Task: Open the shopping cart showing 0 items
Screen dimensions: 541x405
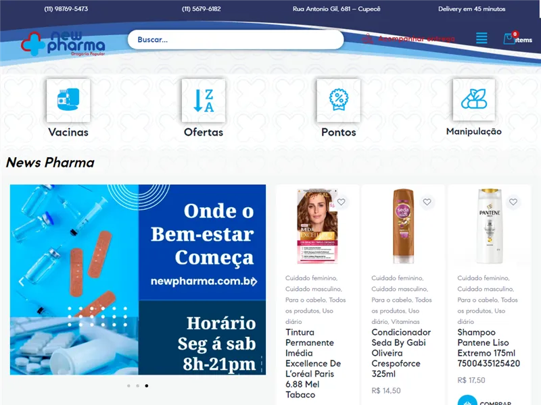Action: [511, 38]
